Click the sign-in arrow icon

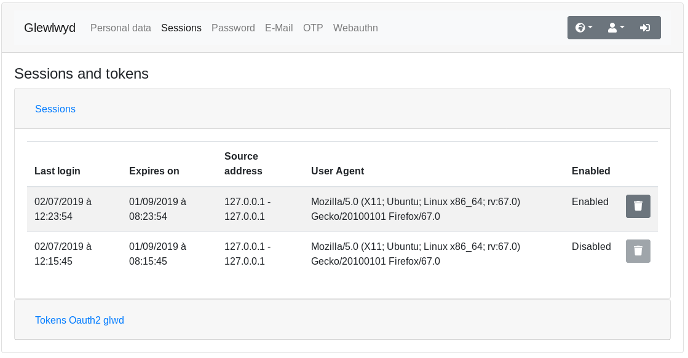(645, 28)
